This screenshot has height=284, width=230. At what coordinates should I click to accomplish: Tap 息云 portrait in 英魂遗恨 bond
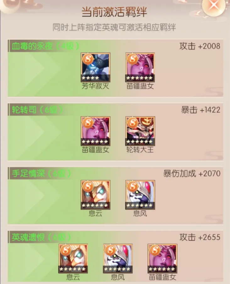73,259
